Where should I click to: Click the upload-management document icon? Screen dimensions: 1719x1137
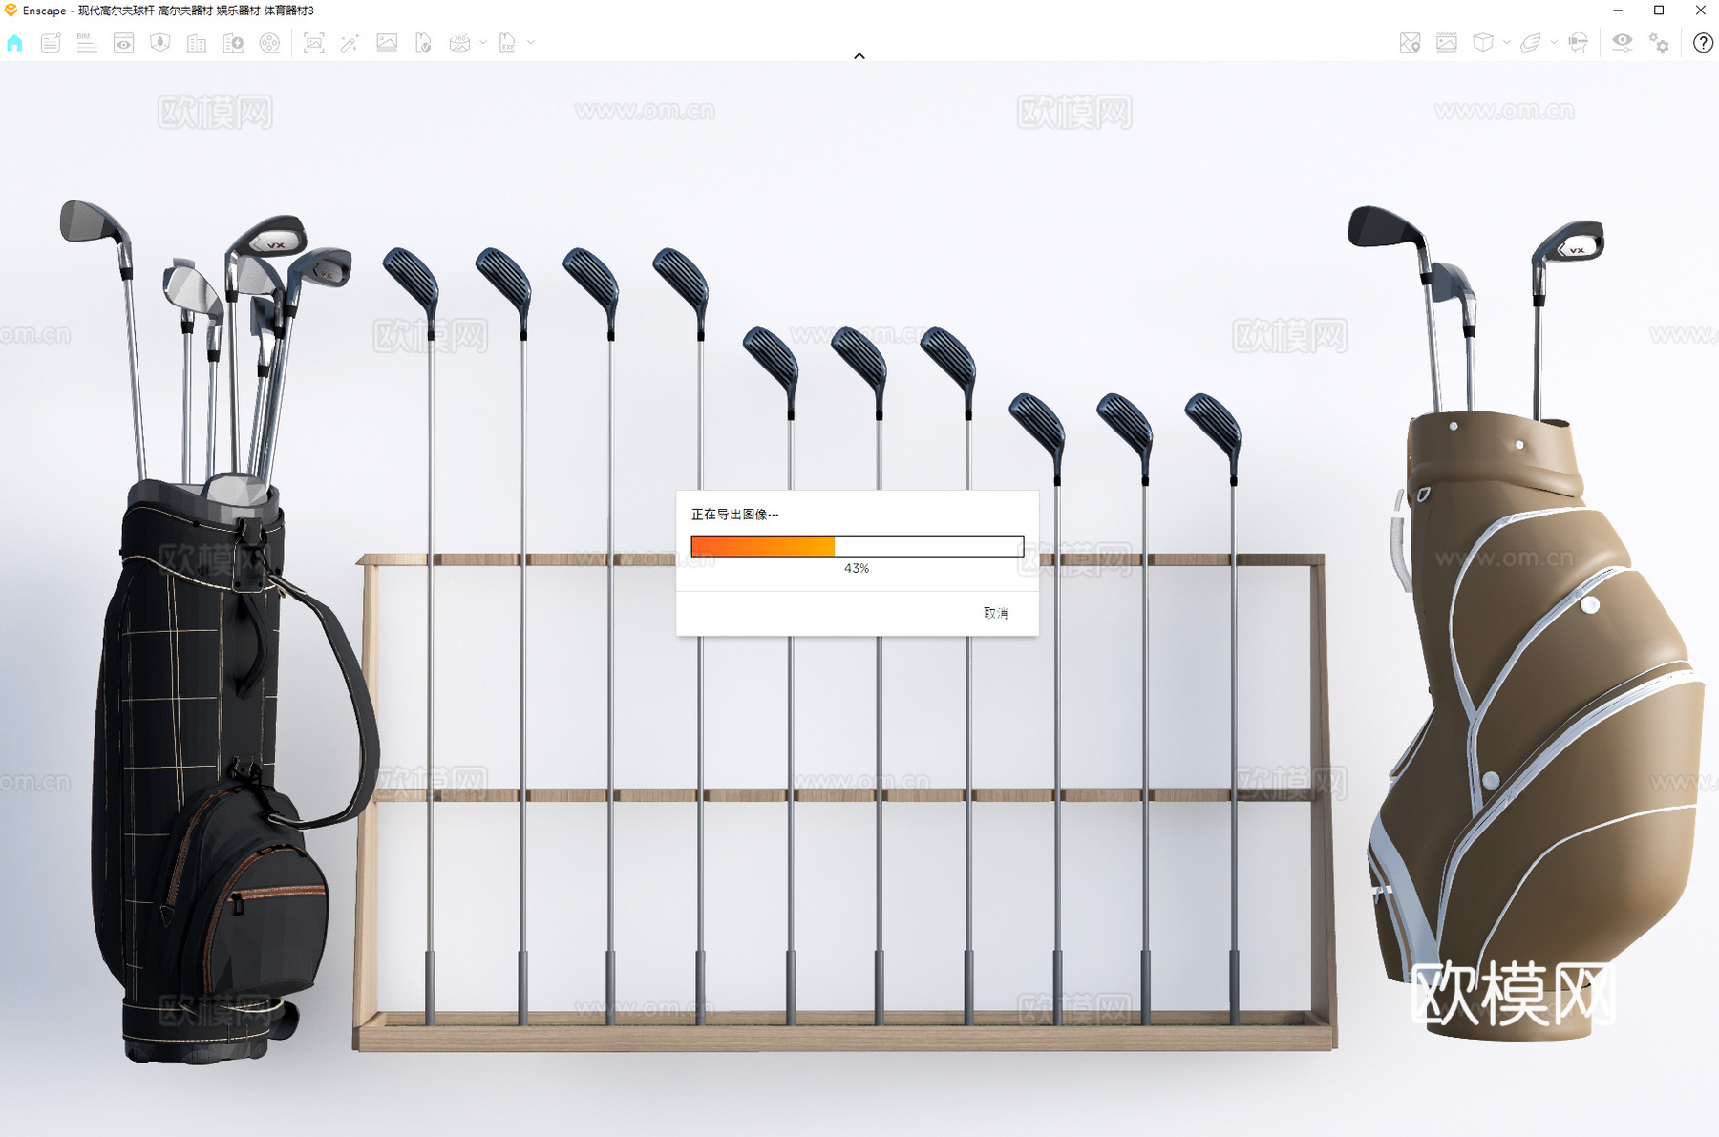[423, 43]
